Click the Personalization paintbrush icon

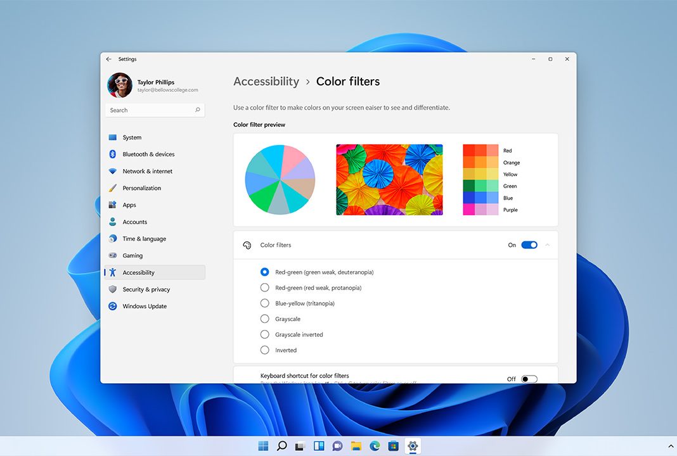[x=113, y=188]
